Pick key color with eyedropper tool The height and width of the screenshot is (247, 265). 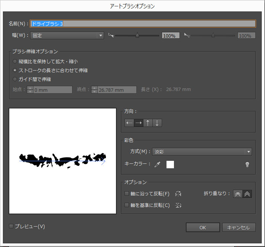[157, 164]
